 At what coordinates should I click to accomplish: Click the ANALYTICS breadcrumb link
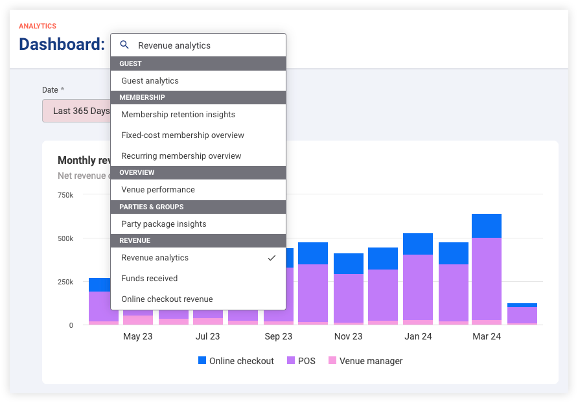point(38,26)
